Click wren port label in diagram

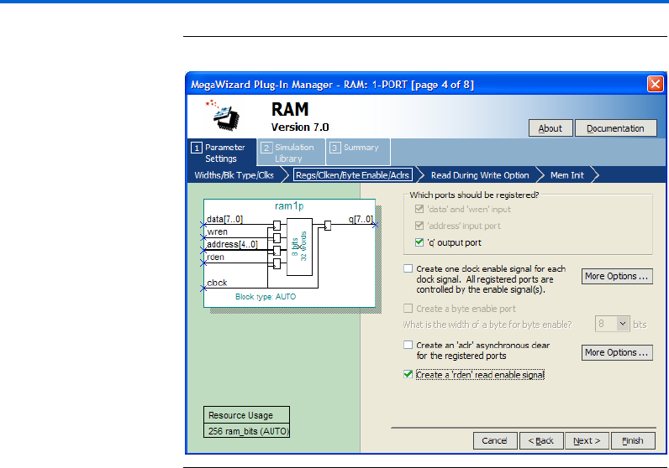[217, 231]
